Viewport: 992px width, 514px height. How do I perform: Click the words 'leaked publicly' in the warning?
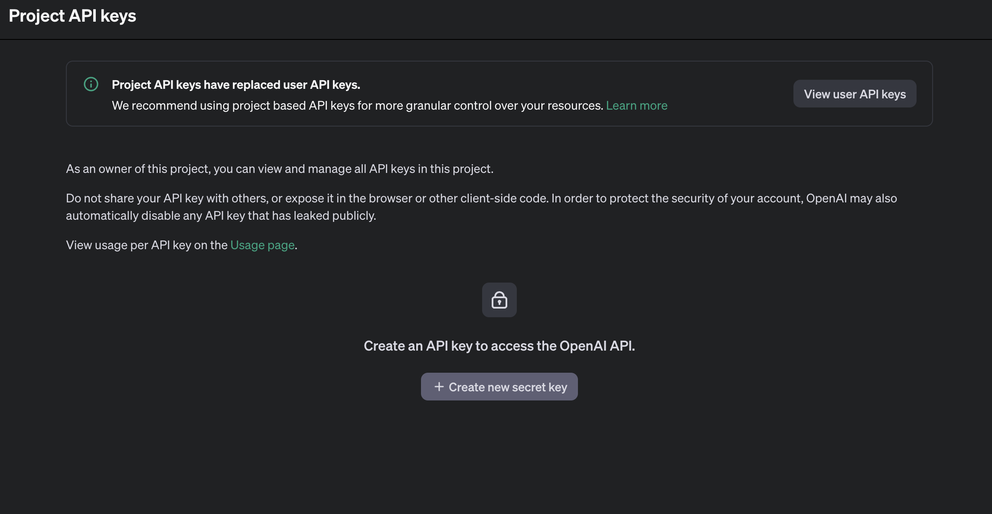click(x=334, y=216)
